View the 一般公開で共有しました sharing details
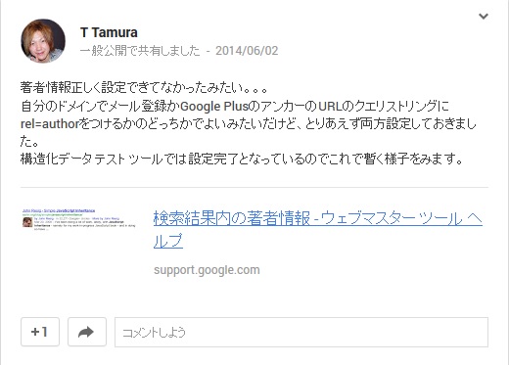This screenshot has height=365, width=509. (140, 51)
